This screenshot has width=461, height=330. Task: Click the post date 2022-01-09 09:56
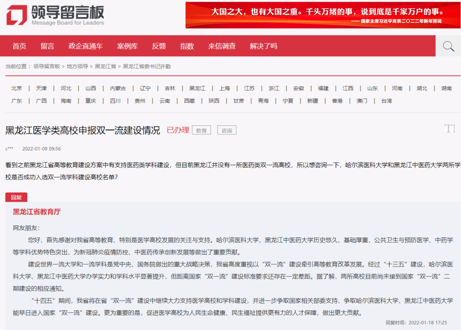[x=41, y=149]
